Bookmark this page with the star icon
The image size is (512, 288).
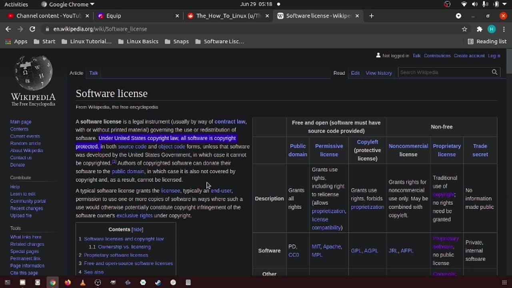click(464, 29)
